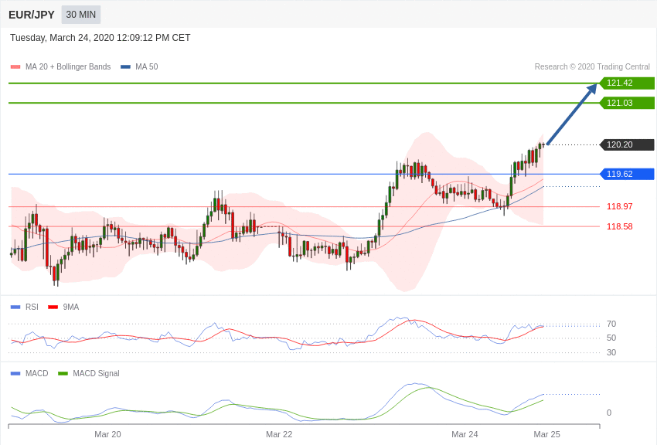This screenshot has height=445, width=657.
Task: Click the RSI legend label
Action: (32, 307)
